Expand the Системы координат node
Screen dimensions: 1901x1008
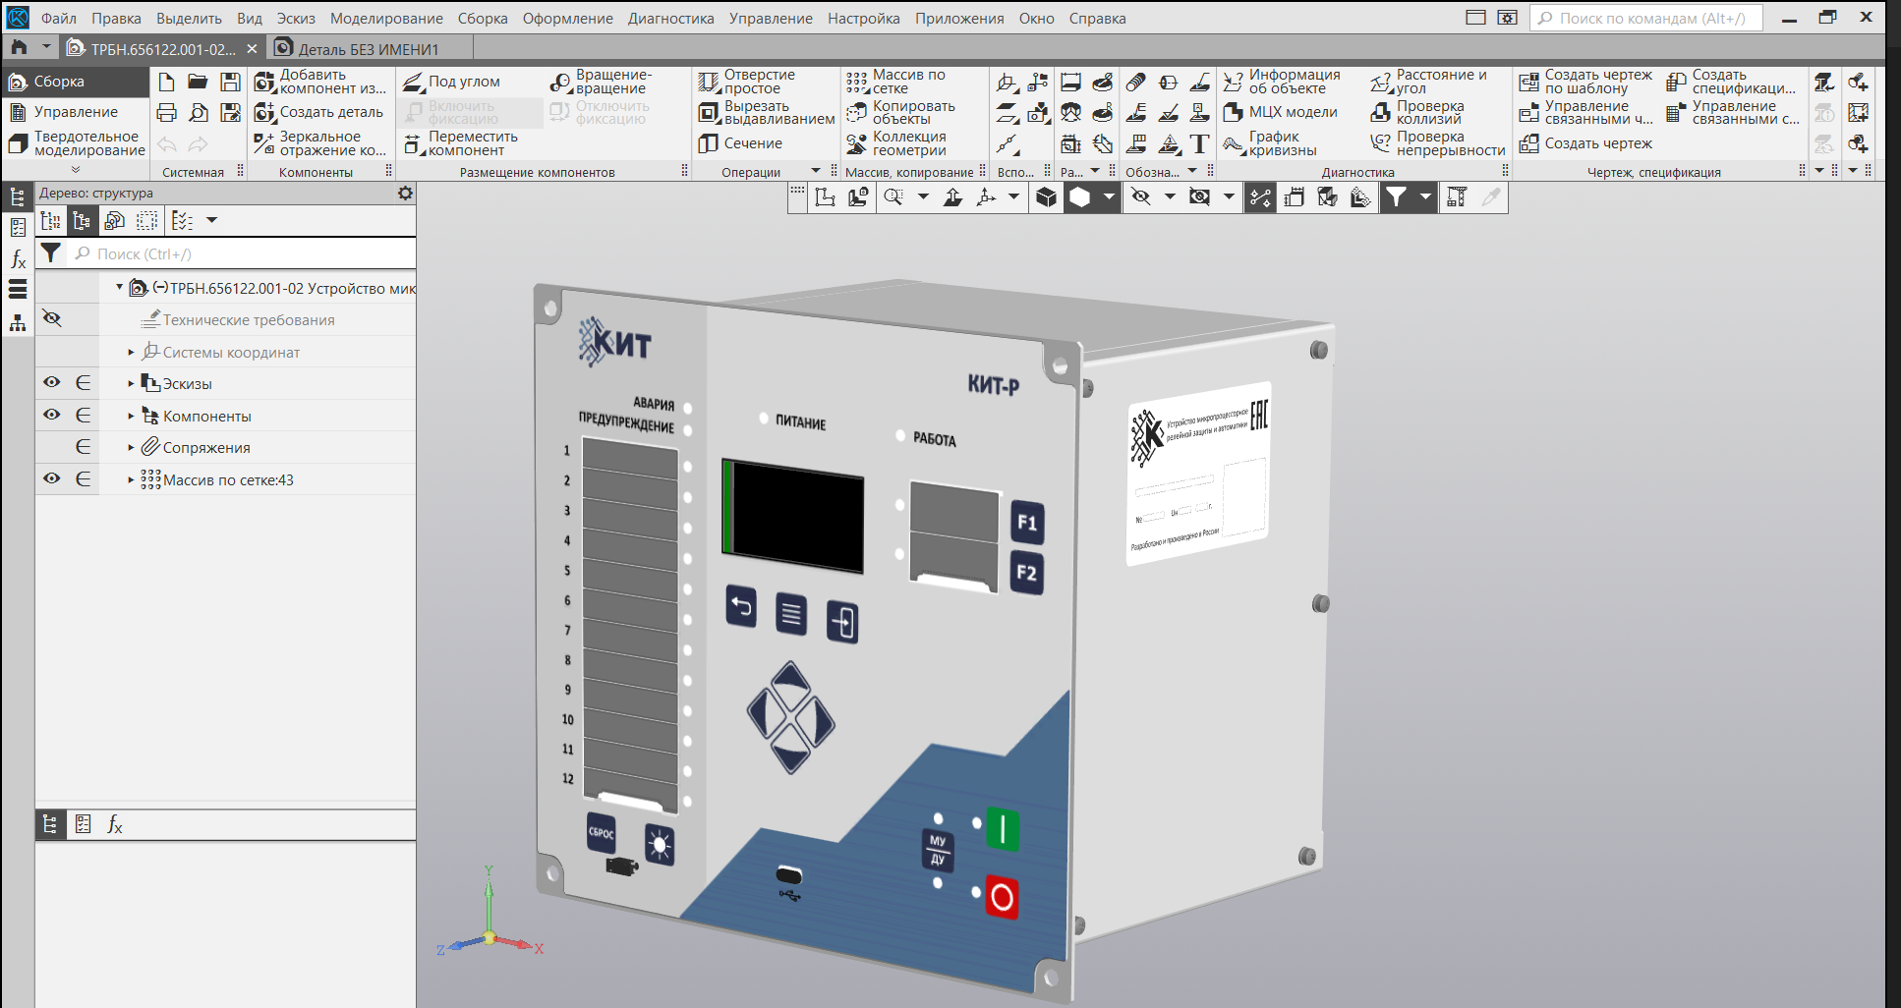[x=131, y=353]
